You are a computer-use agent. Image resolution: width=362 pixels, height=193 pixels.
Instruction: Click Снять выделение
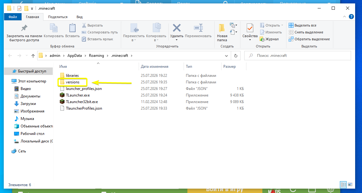click(x=306, y=32)
